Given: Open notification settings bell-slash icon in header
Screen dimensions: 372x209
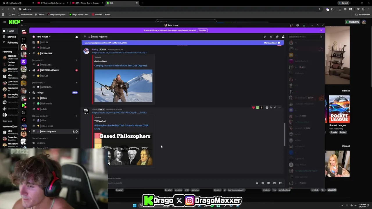Looking at the screenshot, I should (x=271, y=37).
